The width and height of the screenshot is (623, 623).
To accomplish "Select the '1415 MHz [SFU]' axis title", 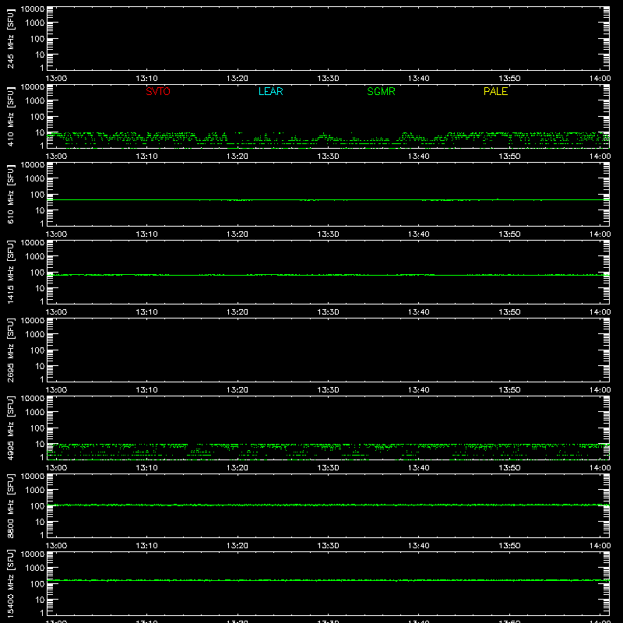I will [x=11, y=272].
